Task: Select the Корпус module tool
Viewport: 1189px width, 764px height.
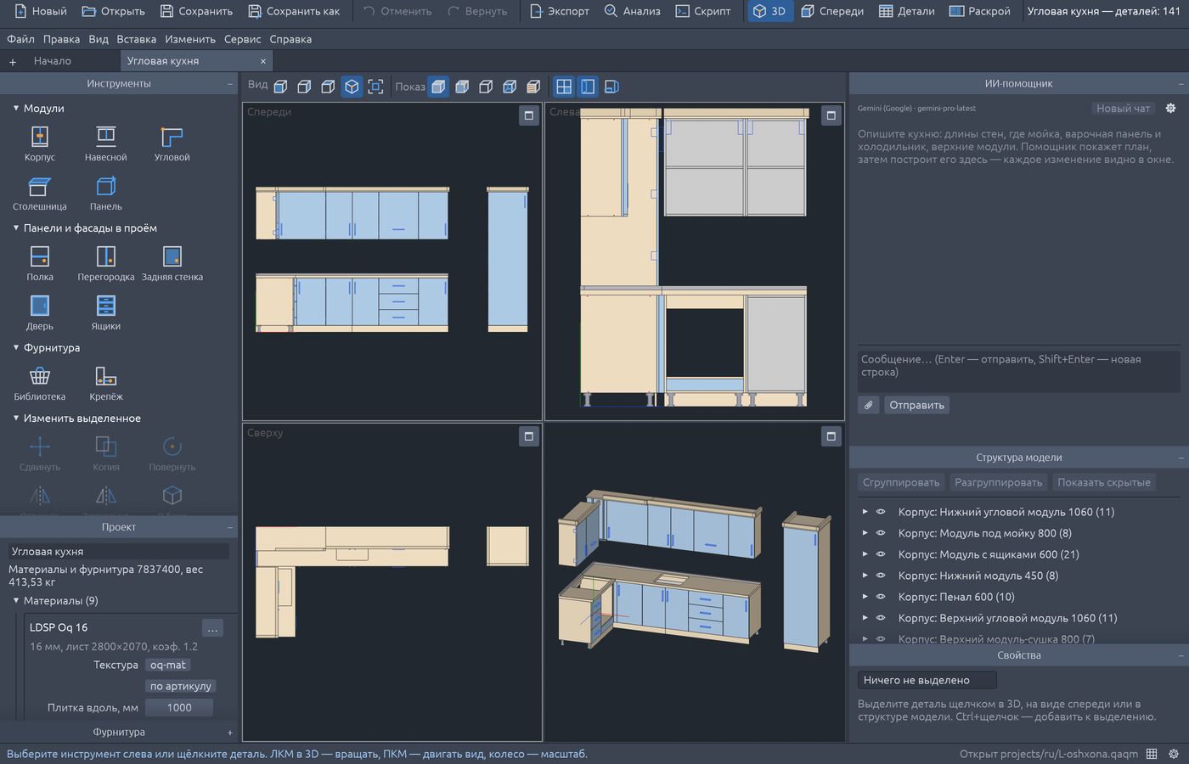Action: 39,143
